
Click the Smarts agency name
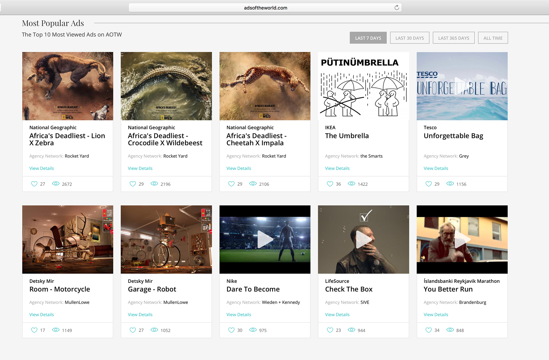(x=371, y=156)
